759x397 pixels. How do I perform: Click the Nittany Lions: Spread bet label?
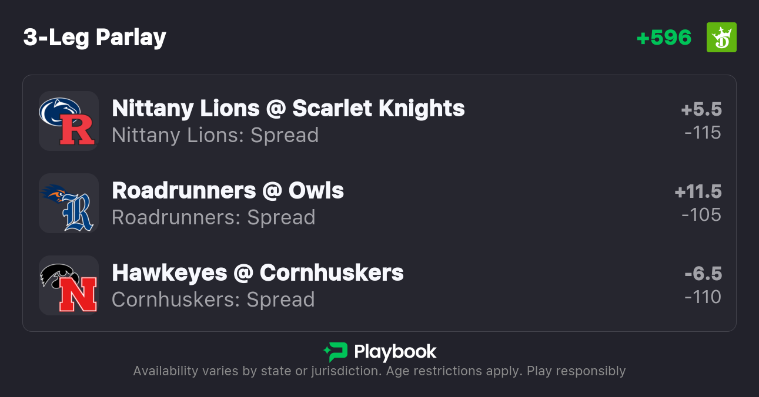click(215, 136)
